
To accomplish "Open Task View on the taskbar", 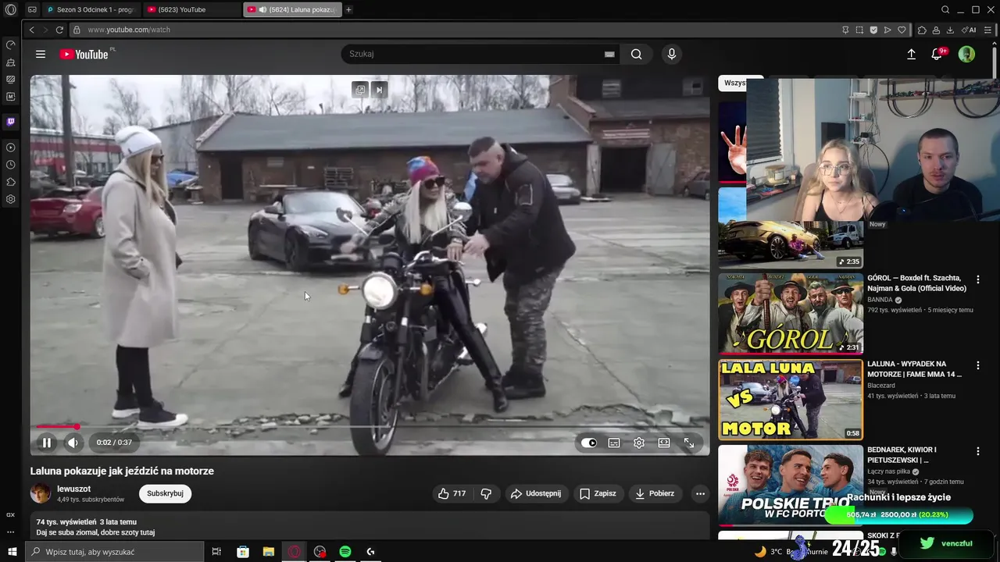I will tap(216, 552).
